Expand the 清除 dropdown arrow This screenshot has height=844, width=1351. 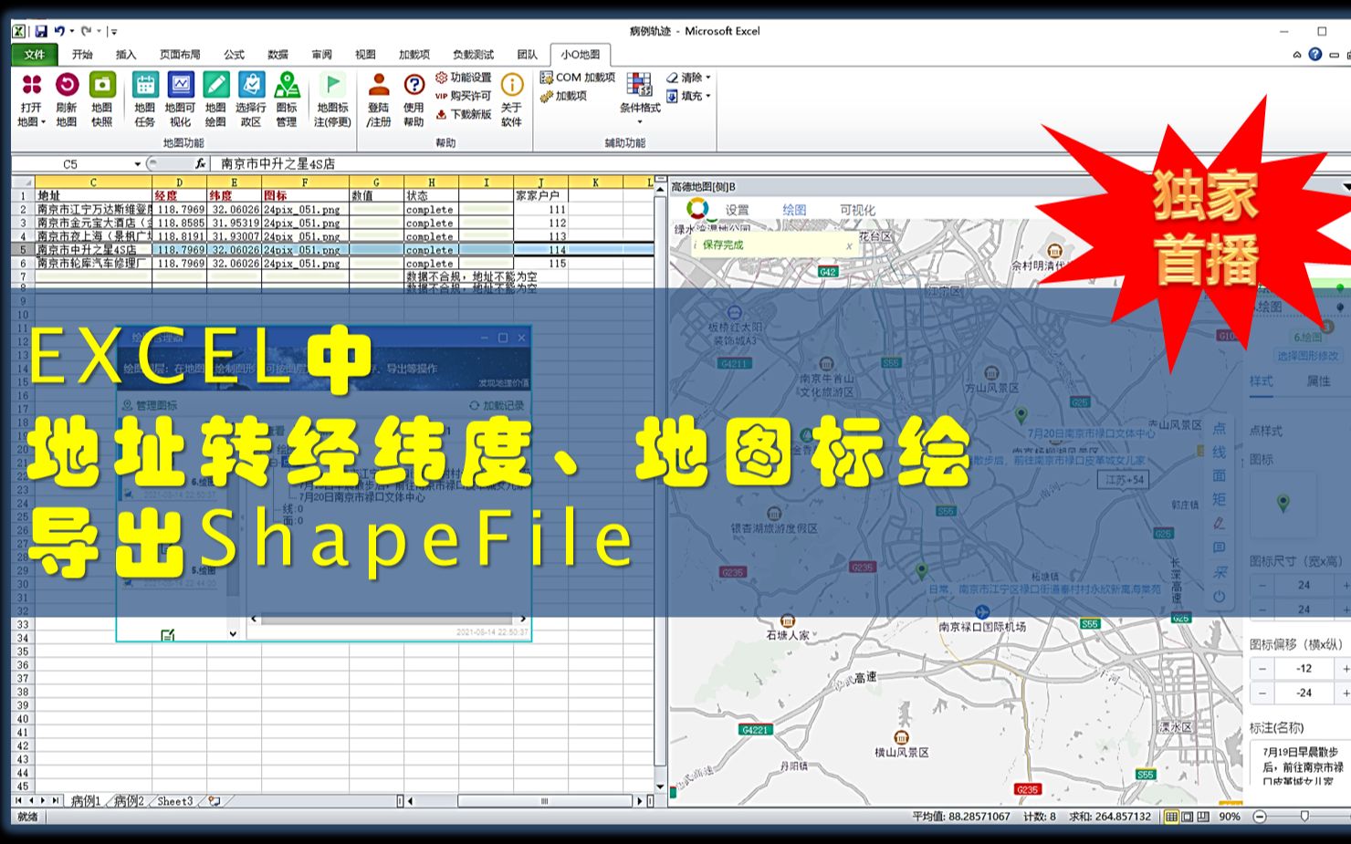(x=708, y=78)
